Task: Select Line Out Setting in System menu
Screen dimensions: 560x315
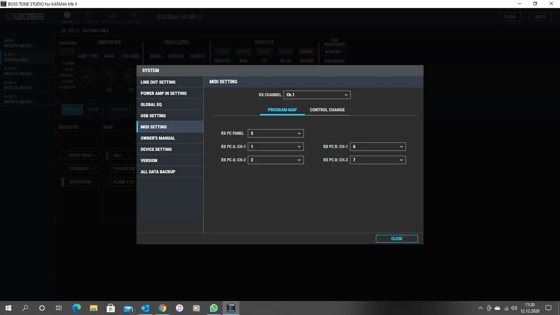Action: click(170, 82)
